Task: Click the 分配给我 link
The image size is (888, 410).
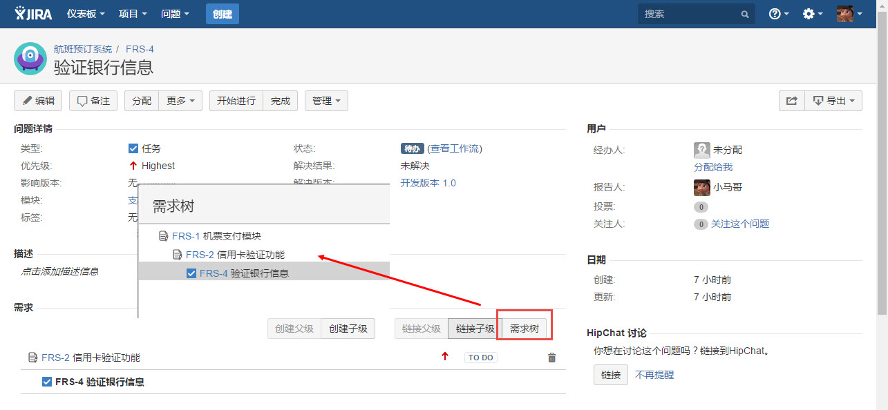Action: tap(713, 167)
